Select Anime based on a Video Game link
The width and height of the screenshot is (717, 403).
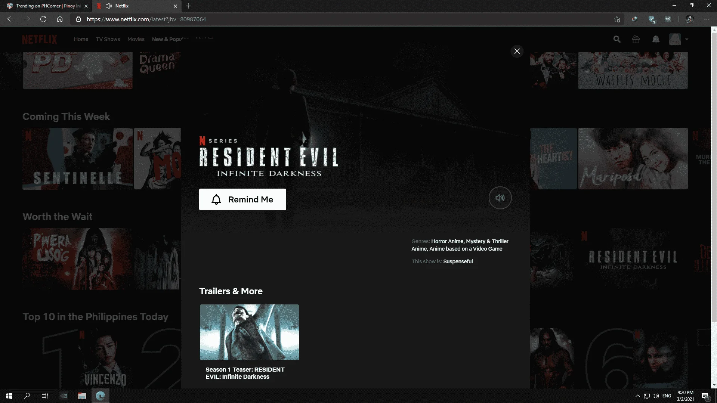click(466, 249)
